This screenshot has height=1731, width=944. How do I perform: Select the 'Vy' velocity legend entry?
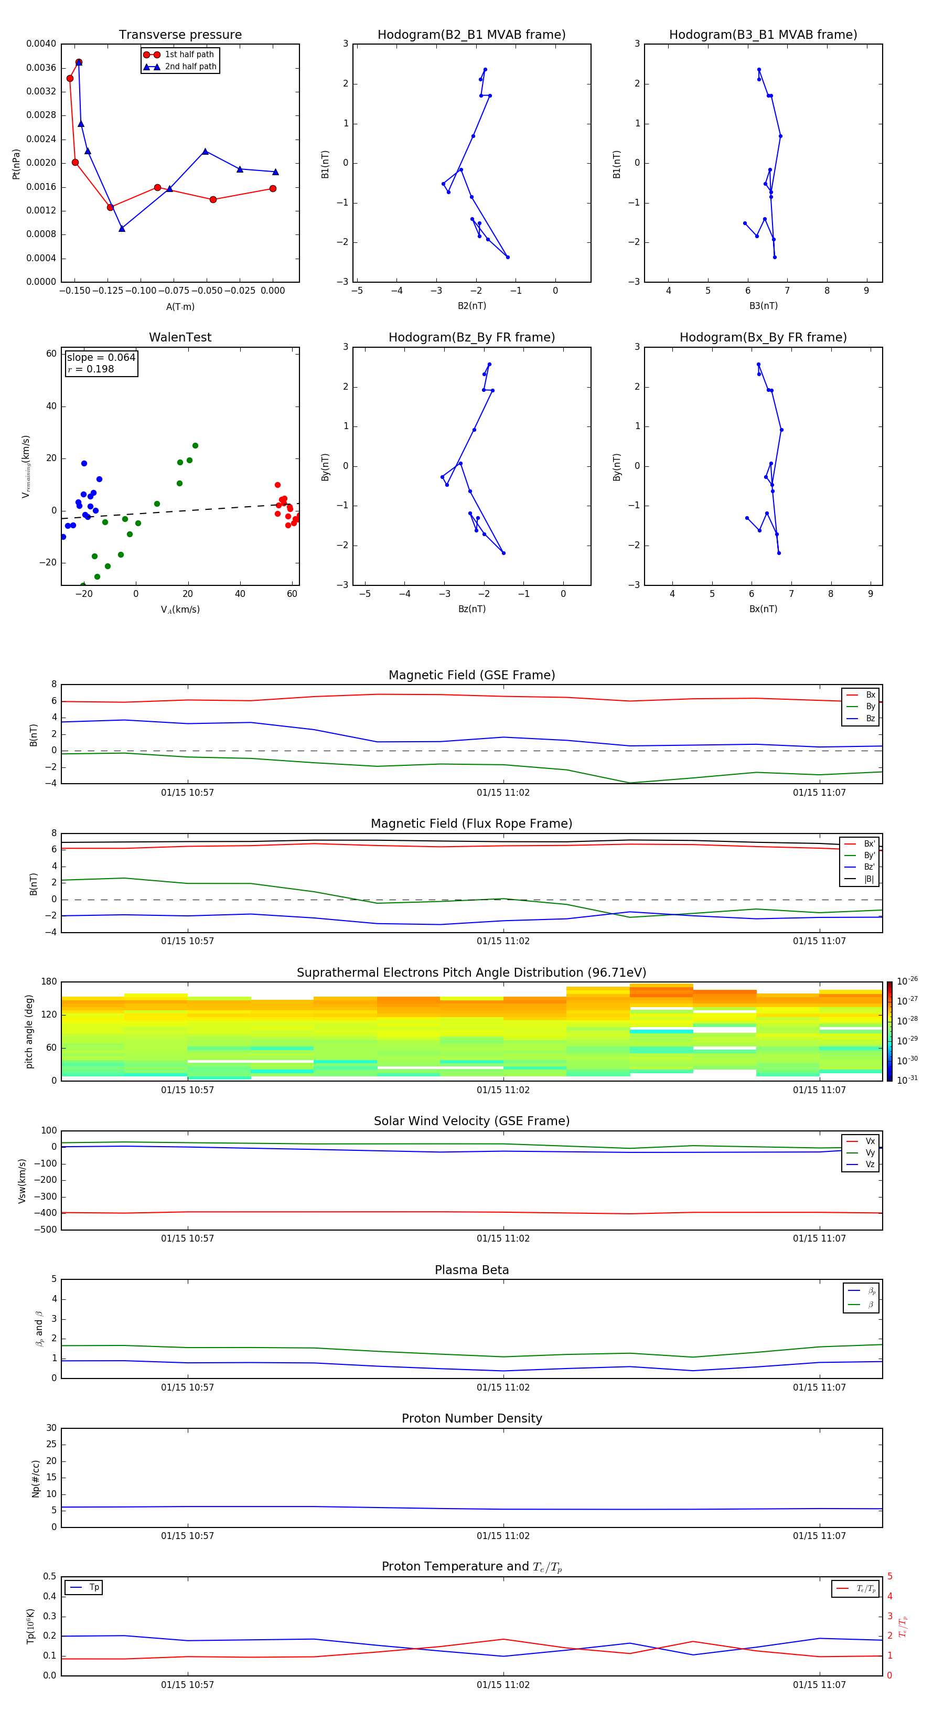click(861, 1152)
